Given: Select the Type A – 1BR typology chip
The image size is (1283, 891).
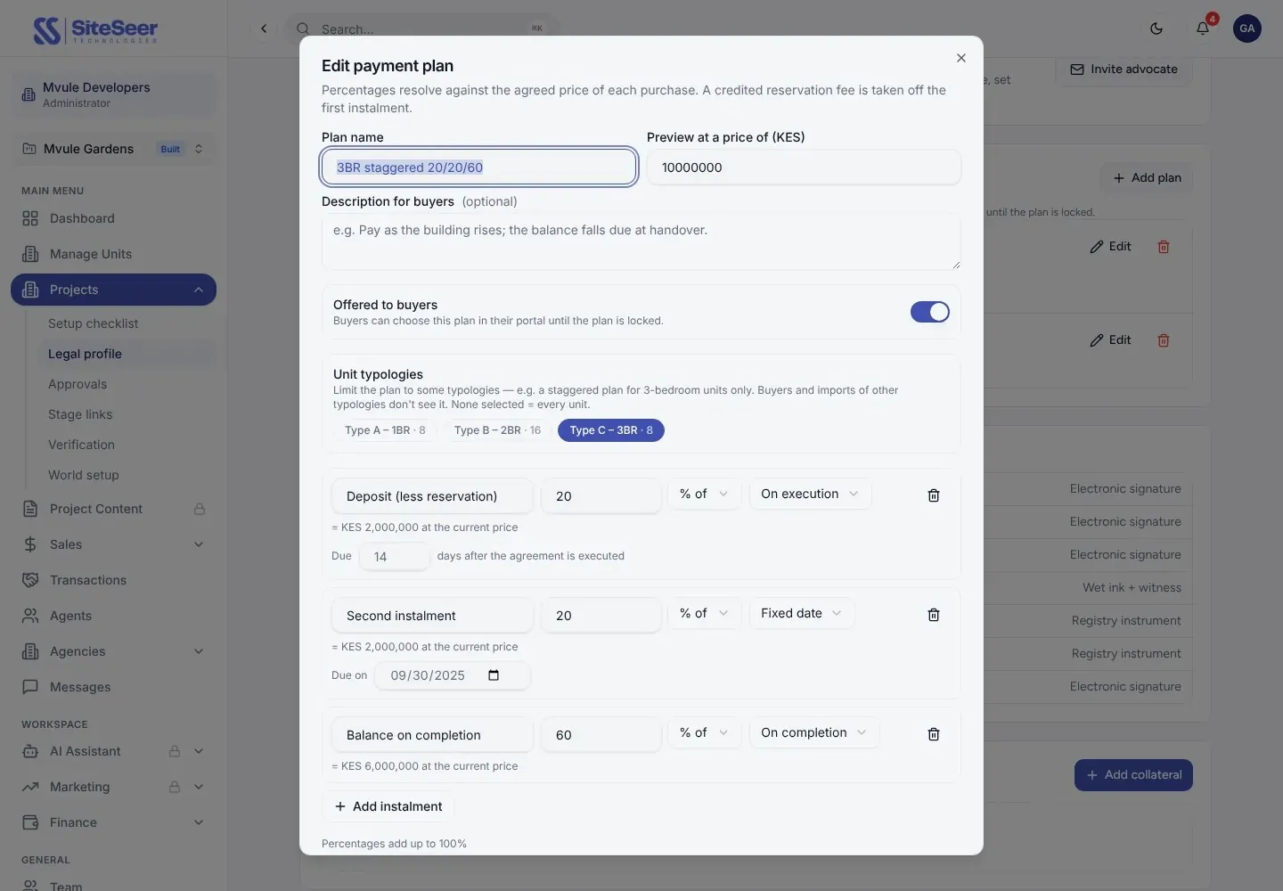Looking at the screenshot, I should pos(385,430).
